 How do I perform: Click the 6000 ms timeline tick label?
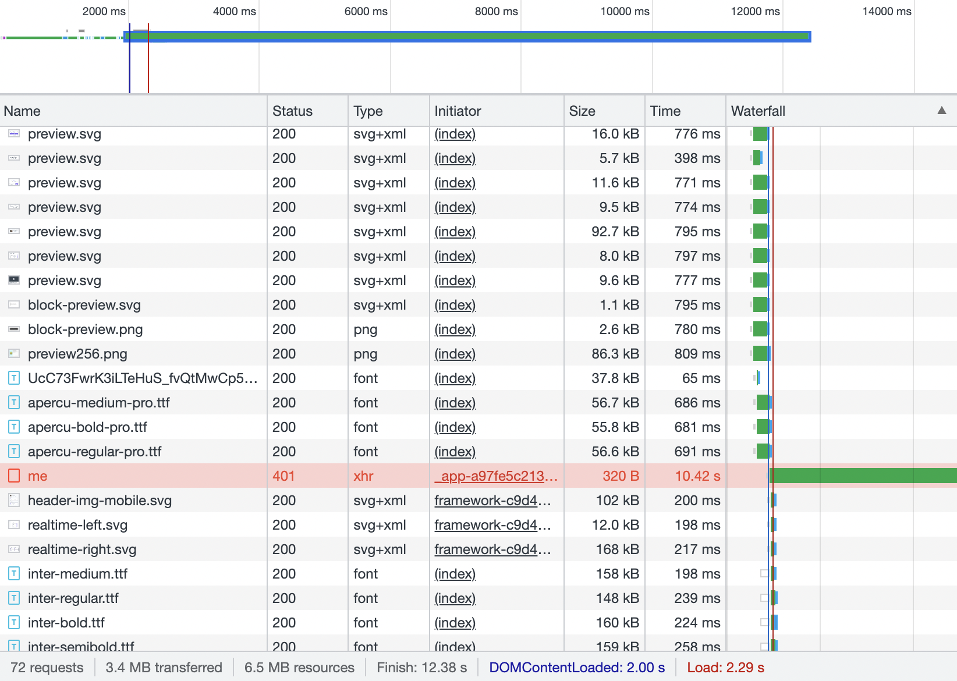[x=366, y=11]
